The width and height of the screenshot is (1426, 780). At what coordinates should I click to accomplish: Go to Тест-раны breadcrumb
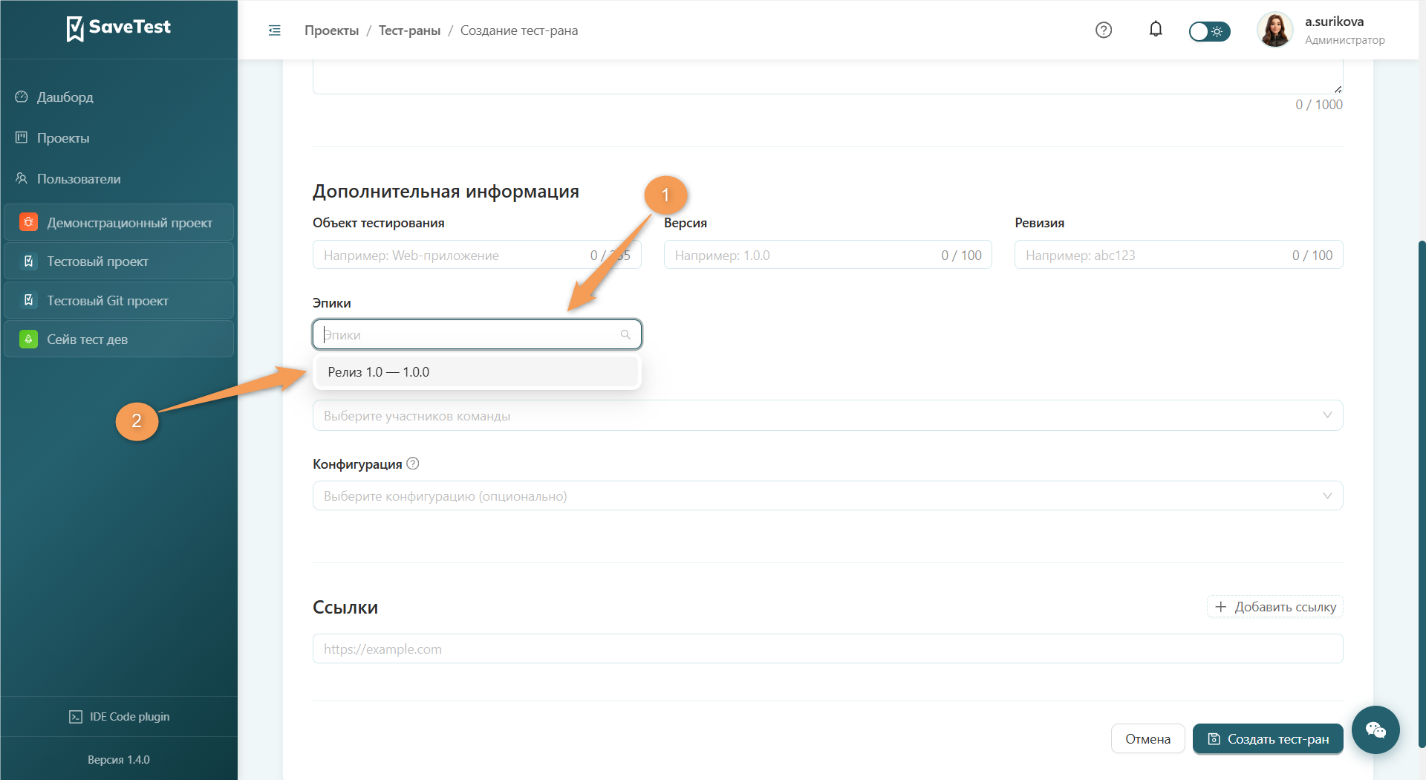409,30
